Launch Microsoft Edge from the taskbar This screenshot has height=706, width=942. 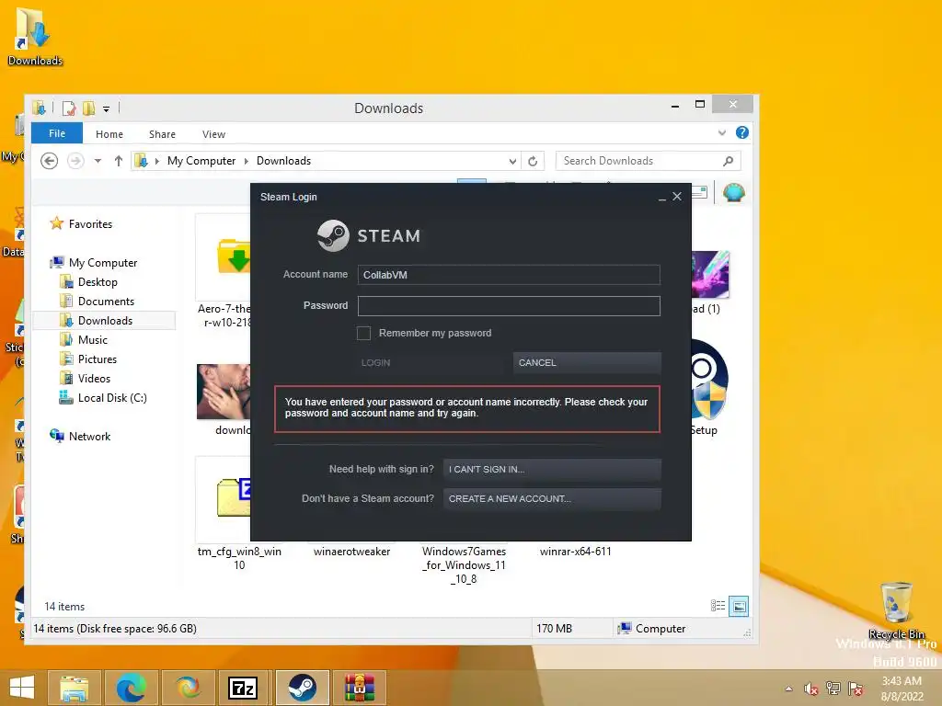pyautogui.click(x=131, y=688)
